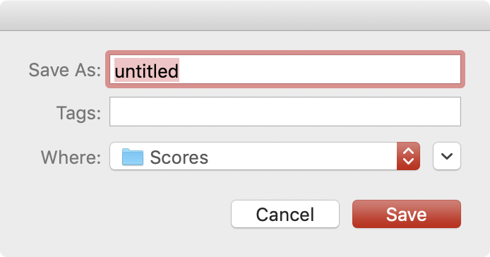Click inside the empty Tags field
This screenshot has width=490, height=257.
[x=285, y=112]
